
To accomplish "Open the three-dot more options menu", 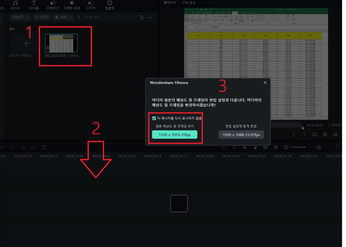I will (x=150, y=17).
